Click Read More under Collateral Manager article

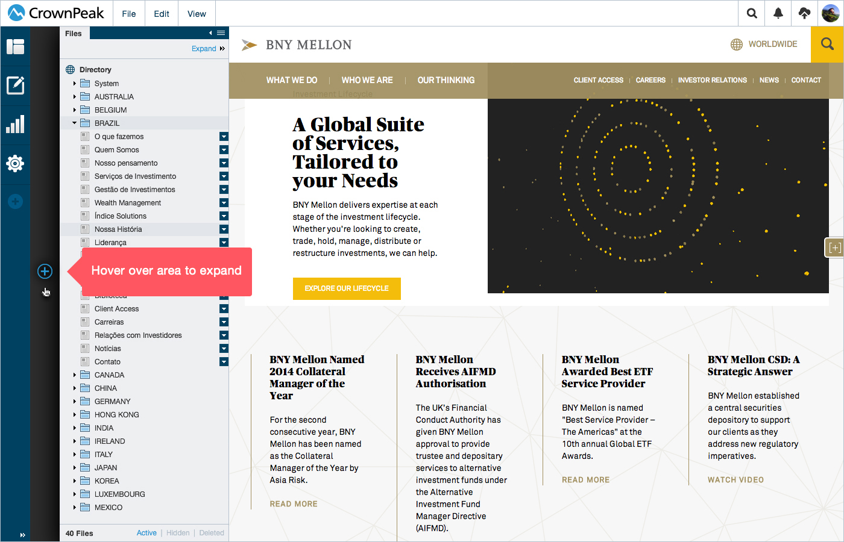point(294,504)
